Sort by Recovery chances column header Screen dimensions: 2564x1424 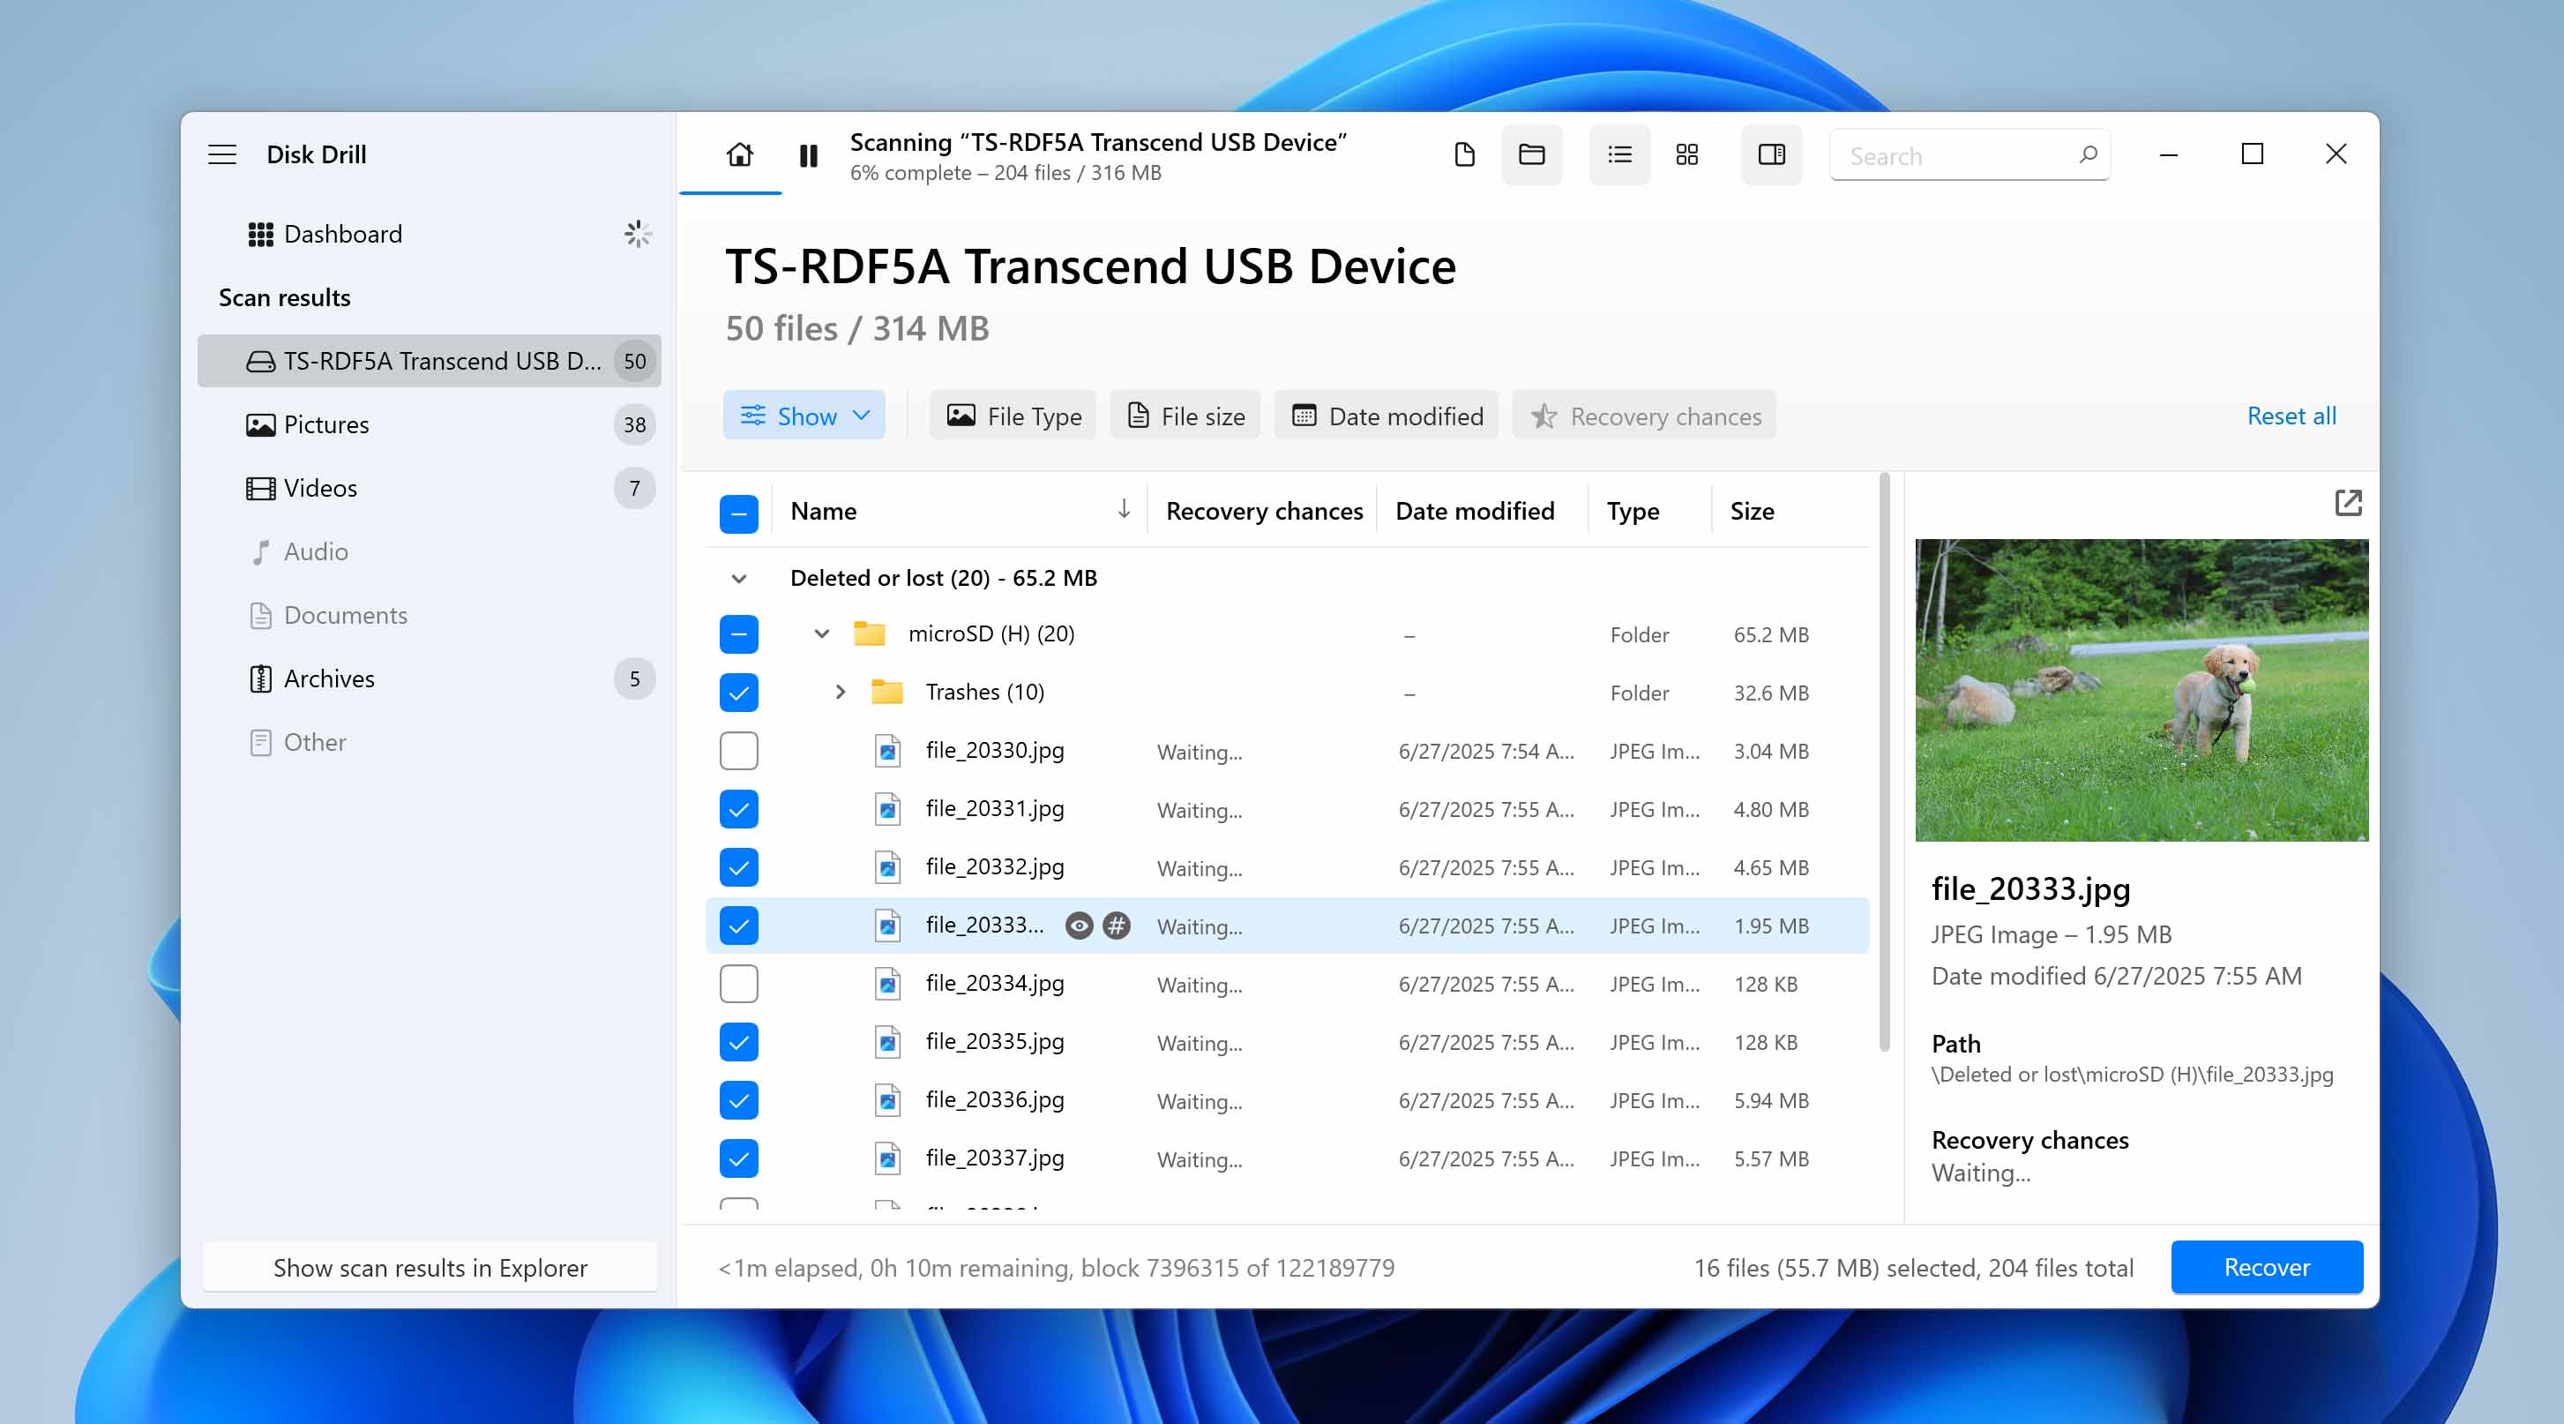click(1264, 511)
